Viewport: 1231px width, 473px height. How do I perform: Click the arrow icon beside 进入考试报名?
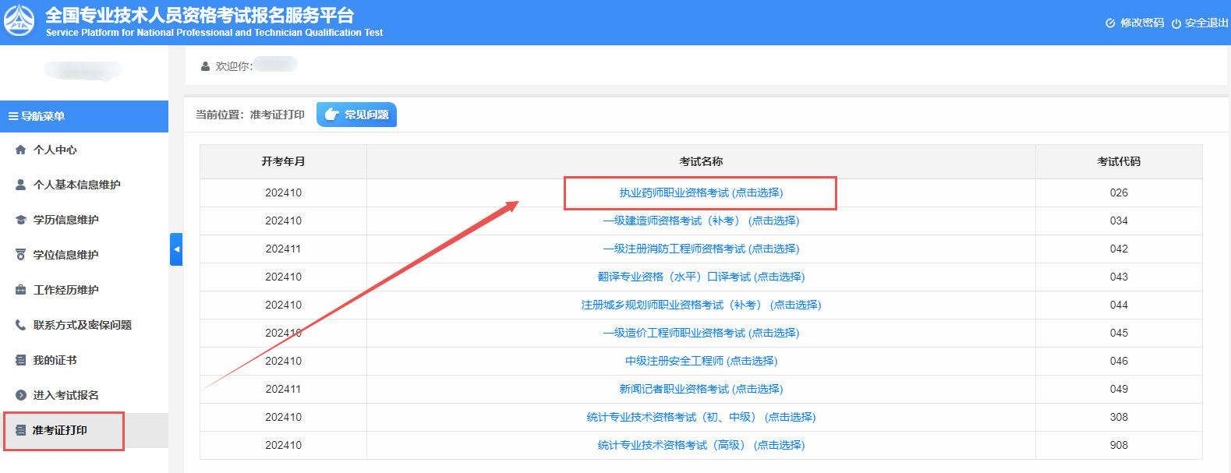21,395
